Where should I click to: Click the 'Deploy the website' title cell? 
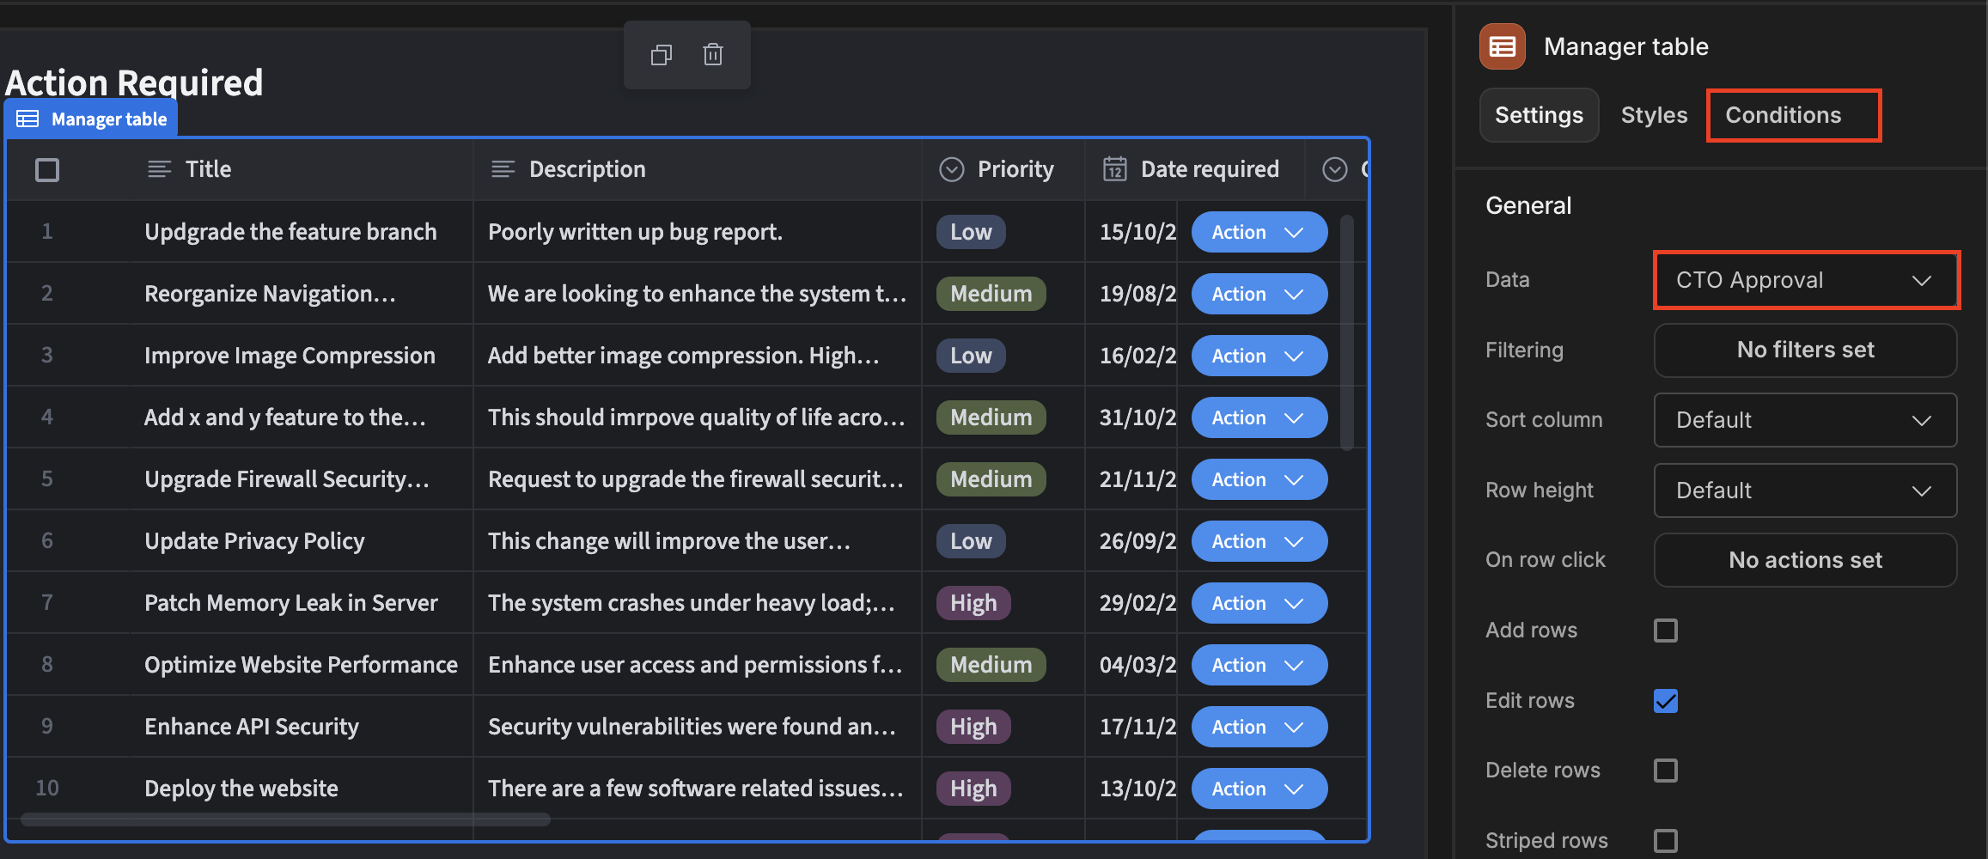pyautogui.click(x=301, y=789)
